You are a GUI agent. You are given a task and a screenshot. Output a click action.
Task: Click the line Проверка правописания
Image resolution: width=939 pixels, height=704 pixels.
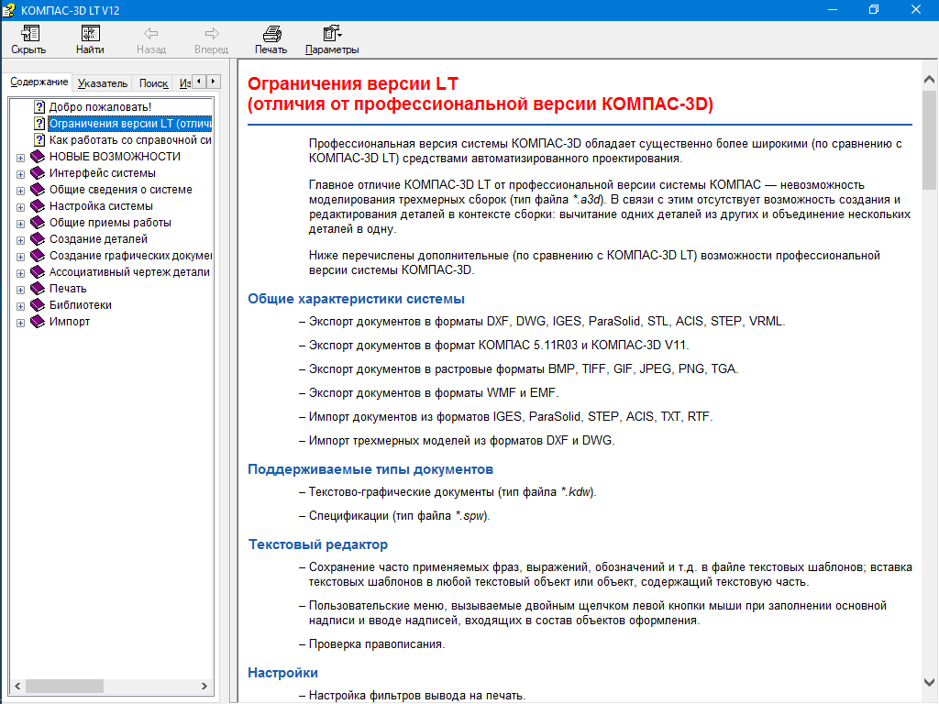tap(377, 644)
